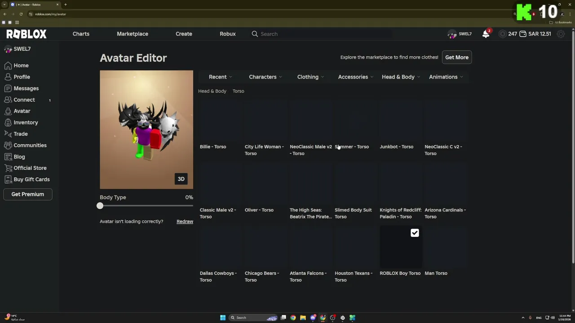Viewport: 575px width, 323px height.
Task: Open Marketplace in the top navigation
Action: [x=133, y=34]
